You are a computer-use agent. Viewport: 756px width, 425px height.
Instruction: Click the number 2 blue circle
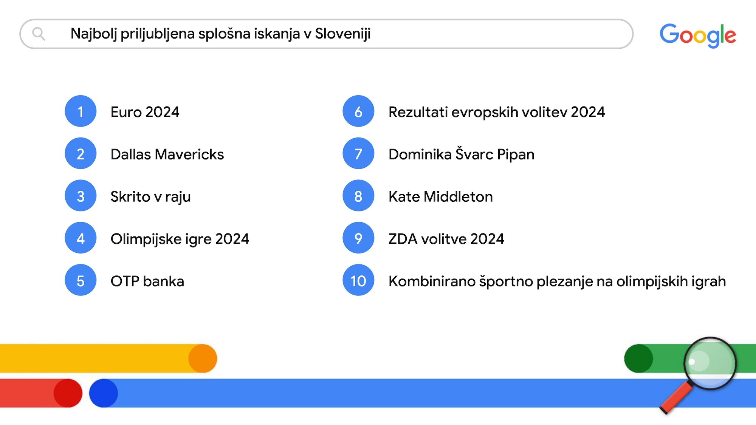81,154
